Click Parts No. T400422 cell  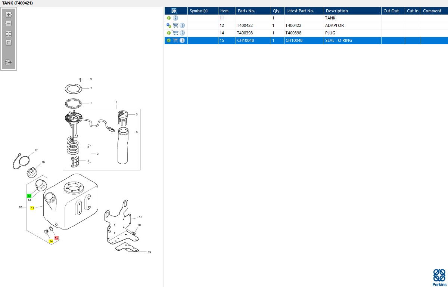(x=253, y=25)
